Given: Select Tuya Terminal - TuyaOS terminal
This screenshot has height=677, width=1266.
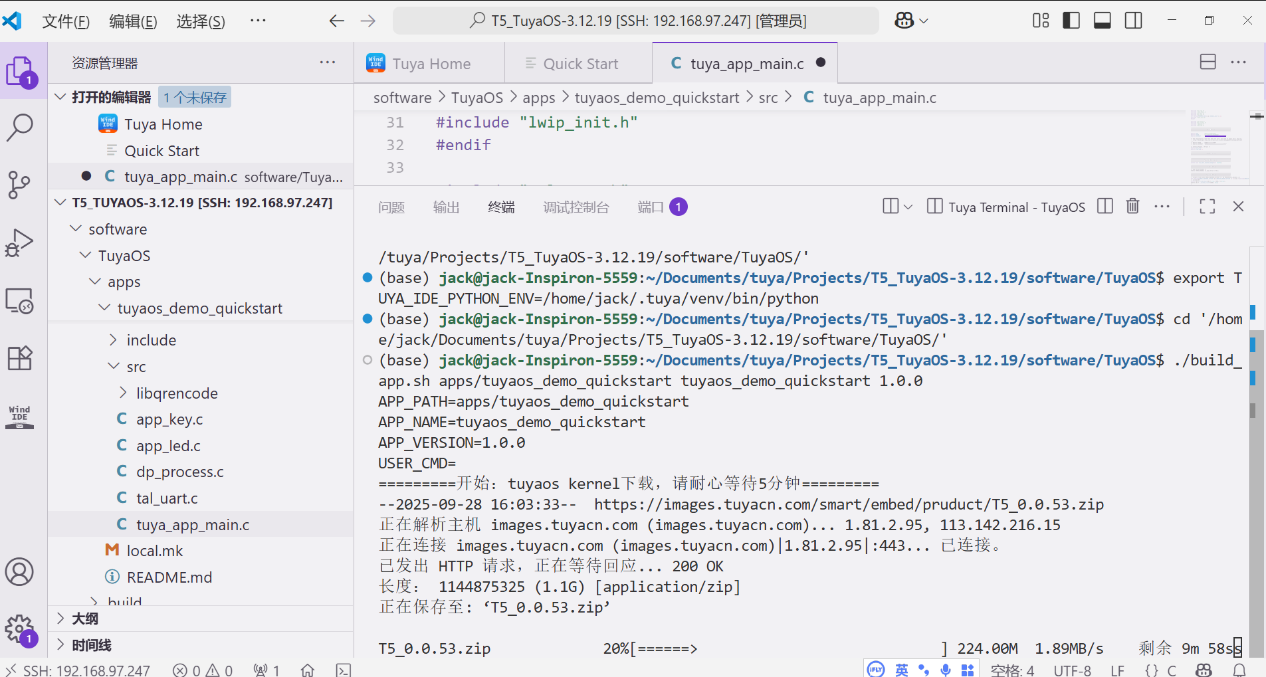Looking at the screenshot, I should [x=1006, y=207].
